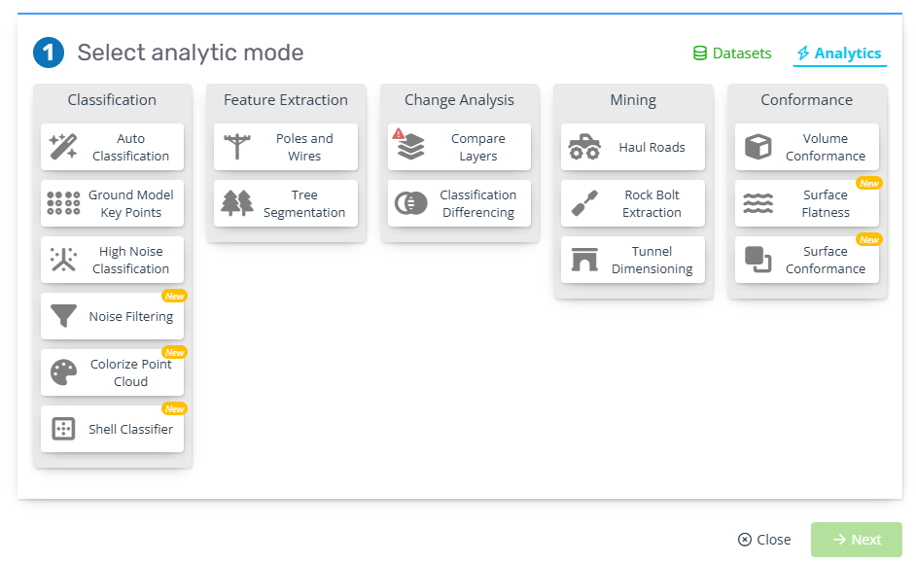
Task: Click the Tree Segmentation trees icon
Action: point(236,203)
